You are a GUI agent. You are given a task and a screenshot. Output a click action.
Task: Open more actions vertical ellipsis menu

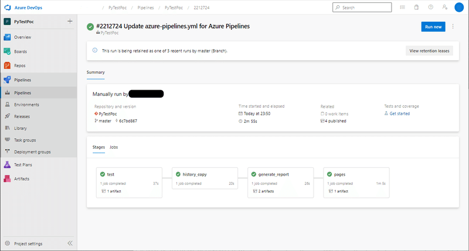(453, 26)
